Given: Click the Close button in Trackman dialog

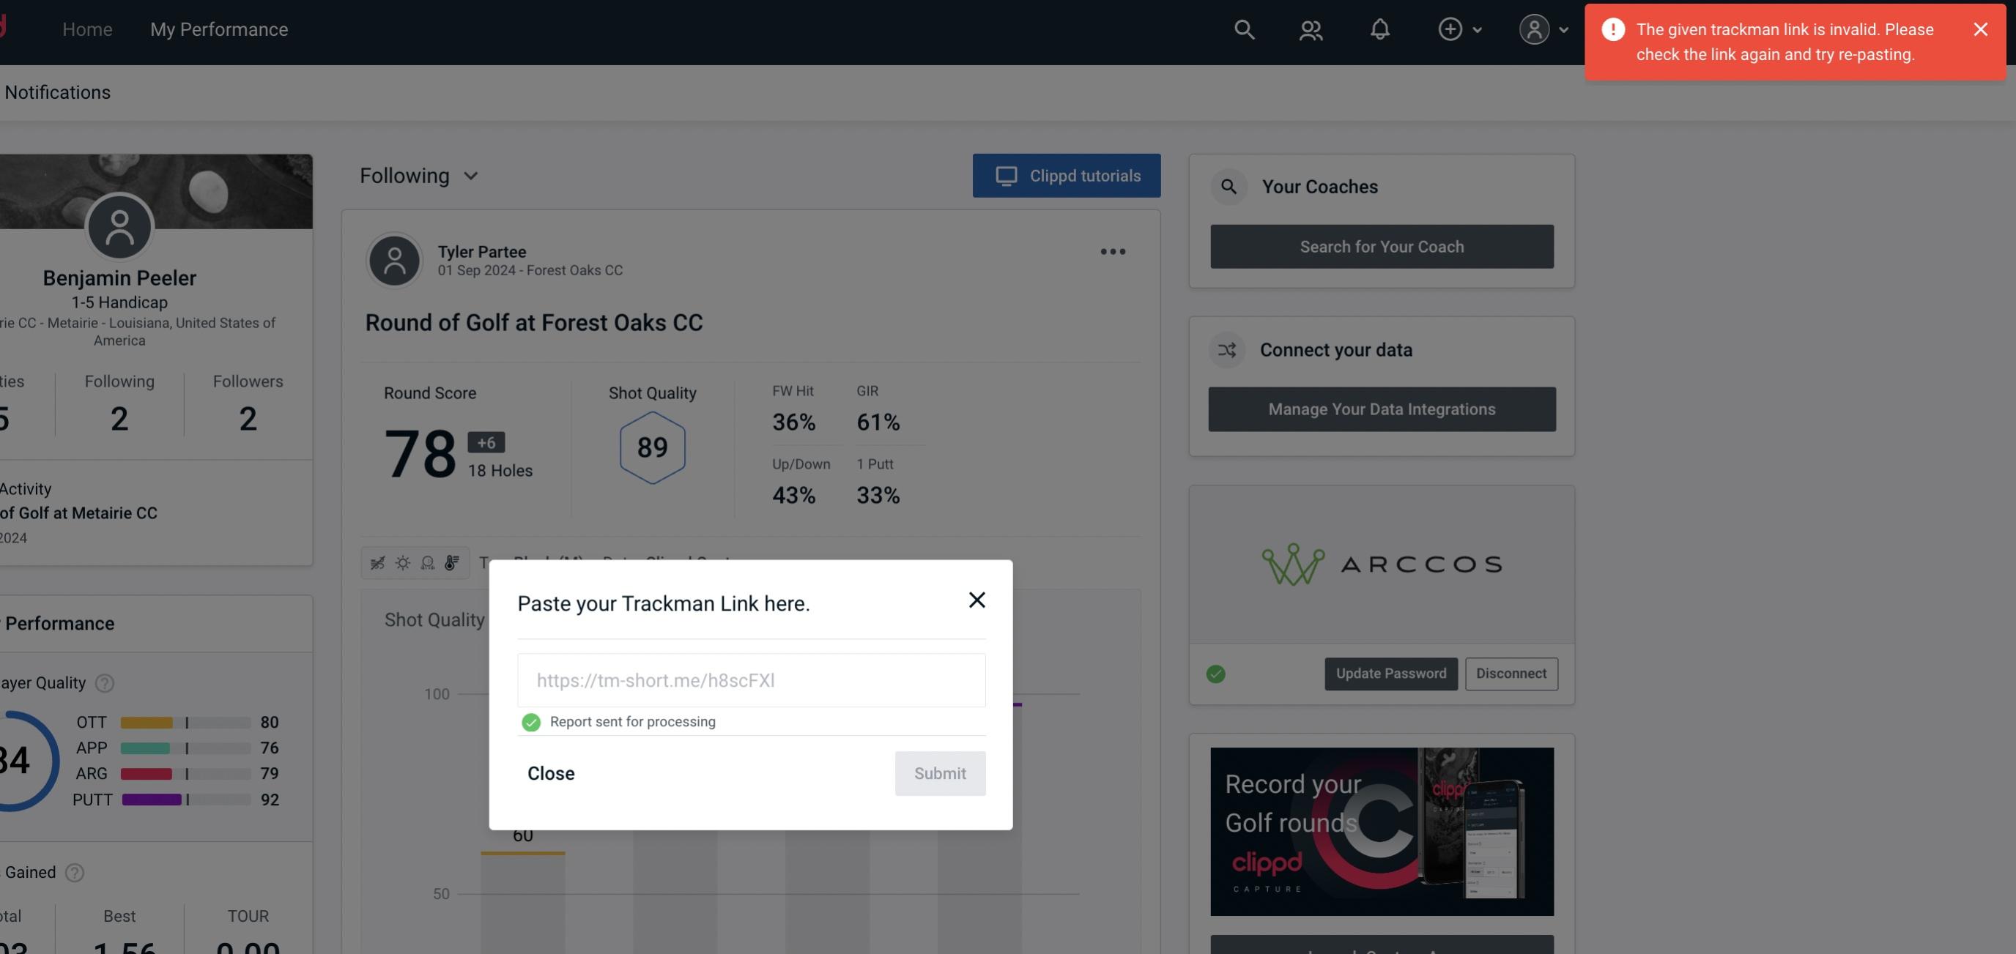Looking at the screenshot, I should pyautogui.click(x=552, y=772).
